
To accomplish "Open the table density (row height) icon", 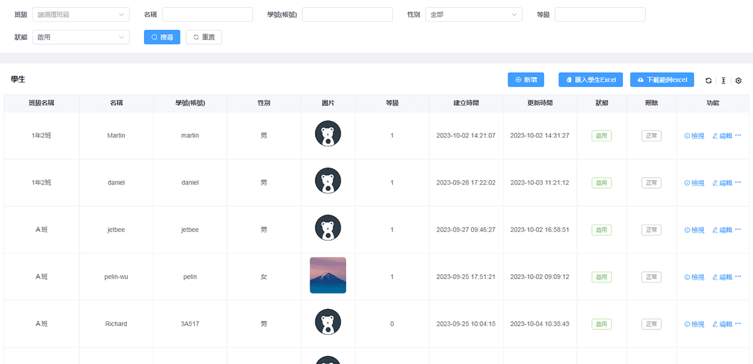I will click(x=723, y=80).
